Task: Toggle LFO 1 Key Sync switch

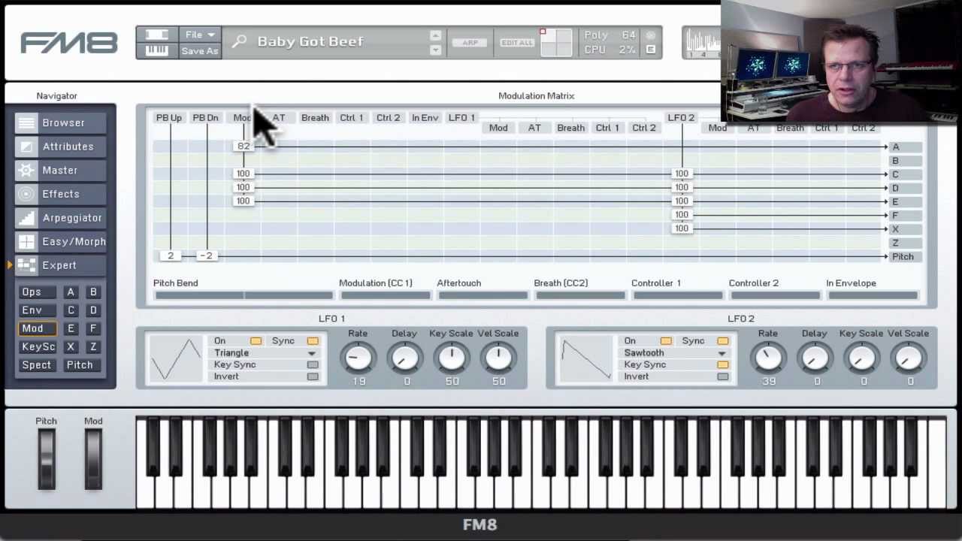Action: 313,364
